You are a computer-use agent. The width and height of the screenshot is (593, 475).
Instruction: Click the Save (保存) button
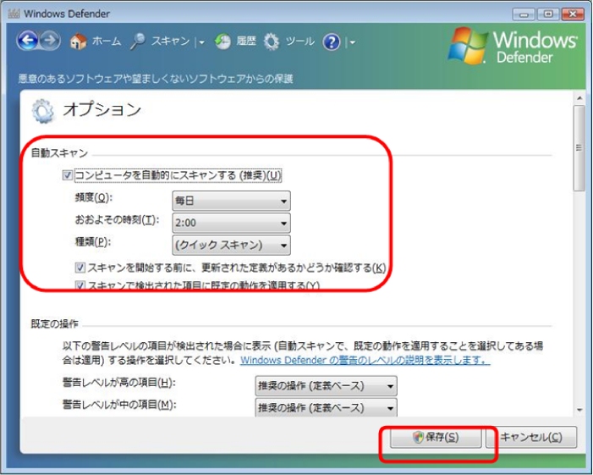(436, 438)
